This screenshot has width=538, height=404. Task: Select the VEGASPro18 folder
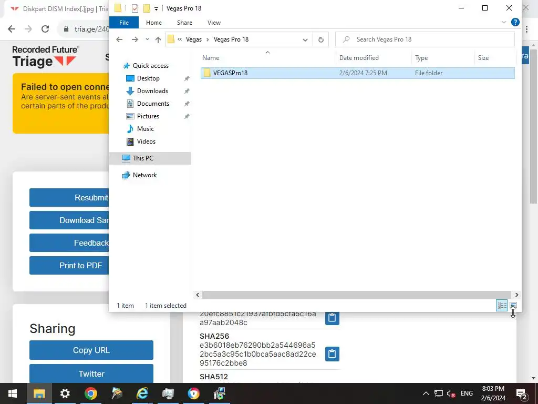pyautogui.click(x=357, y=73)
